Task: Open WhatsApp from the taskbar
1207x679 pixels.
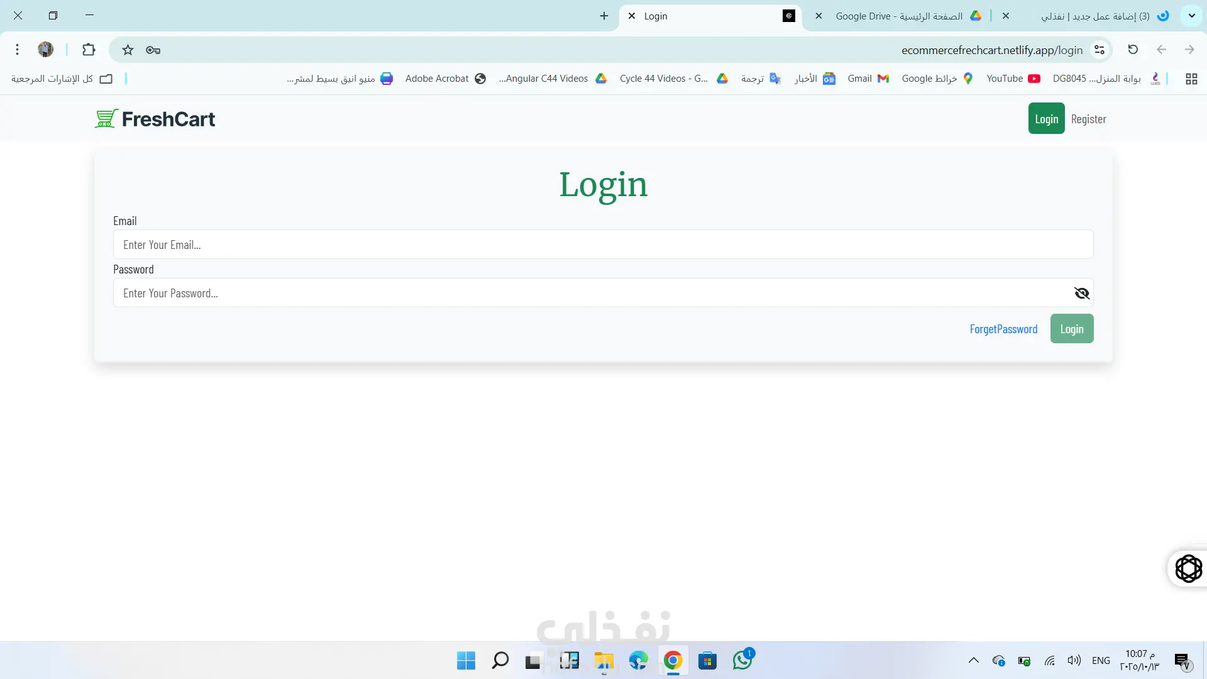Action: point(742,661)
